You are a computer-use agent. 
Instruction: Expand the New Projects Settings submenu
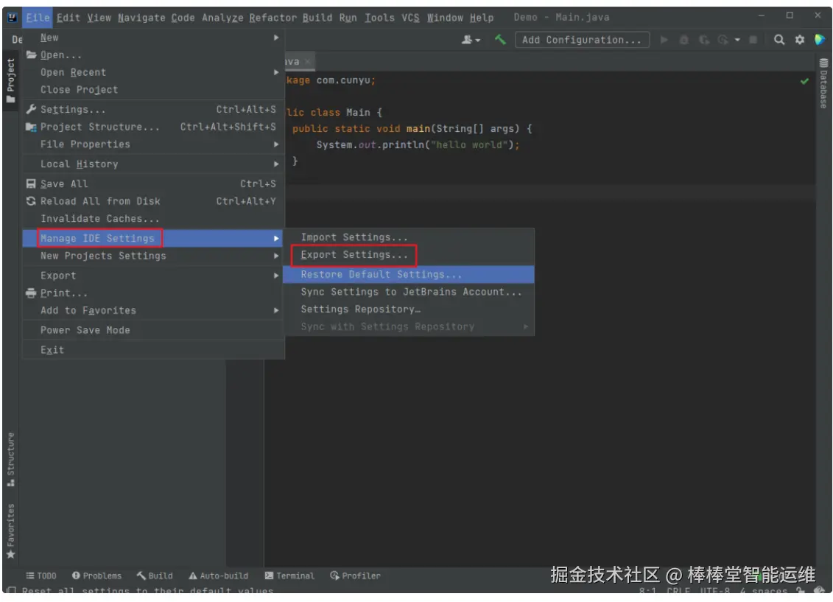[x=276, y=256]
